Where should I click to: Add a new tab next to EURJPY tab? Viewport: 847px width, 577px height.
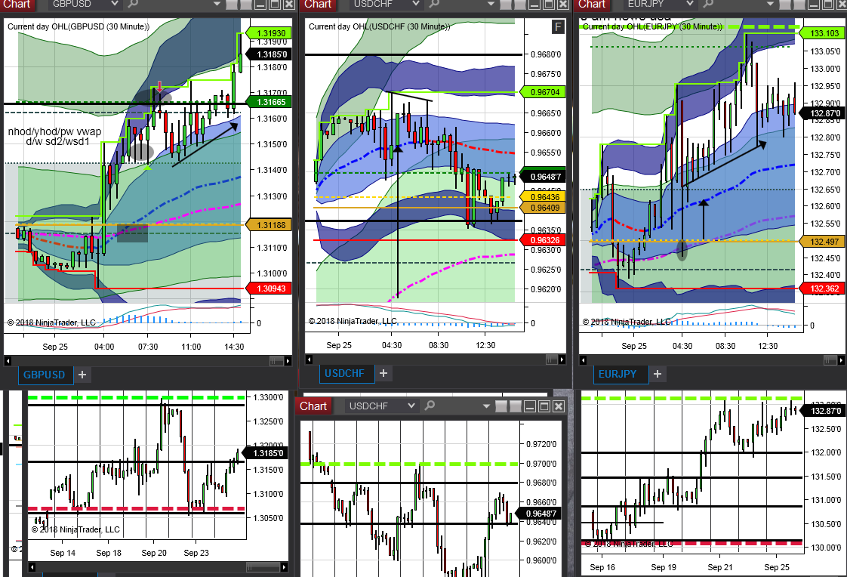click(x=658, y=374)
